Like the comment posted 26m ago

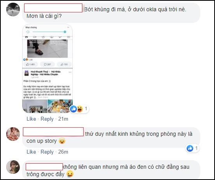pyautogui.click(x=31, y=152)
